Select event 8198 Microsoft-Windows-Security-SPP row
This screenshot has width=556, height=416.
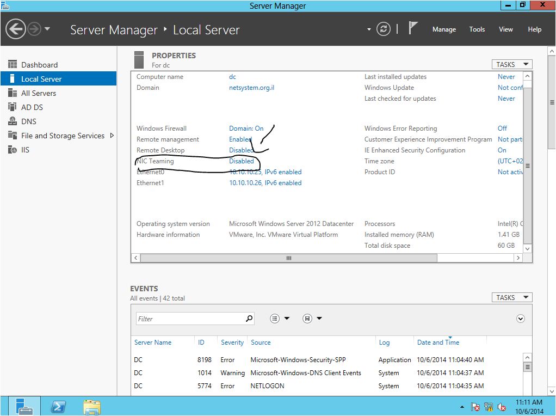click(x=326, y=360)
